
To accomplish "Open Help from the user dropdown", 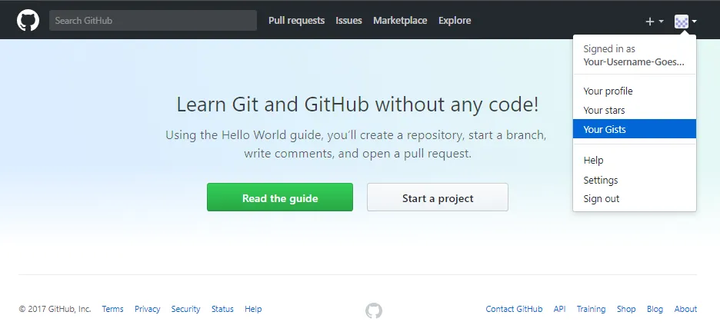I will (635, 160).
